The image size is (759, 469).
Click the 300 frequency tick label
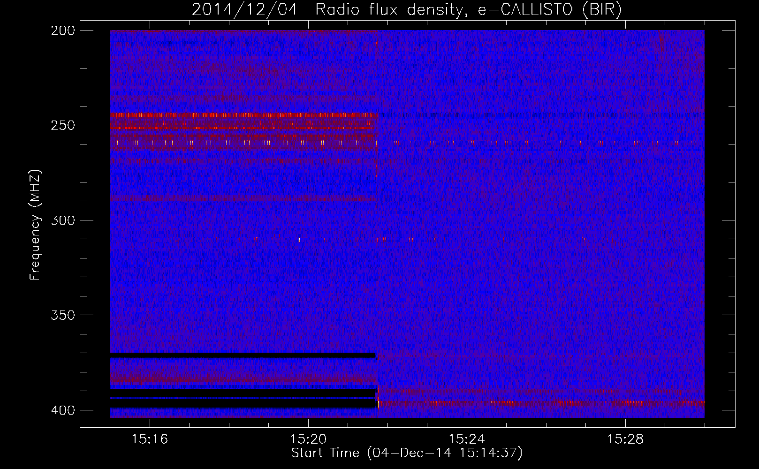tap(62, 220)
